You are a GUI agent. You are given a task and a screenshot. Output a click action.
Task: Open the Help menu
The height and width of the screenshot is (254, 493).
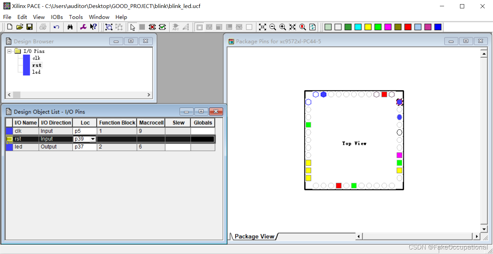[x=121, y=17]
